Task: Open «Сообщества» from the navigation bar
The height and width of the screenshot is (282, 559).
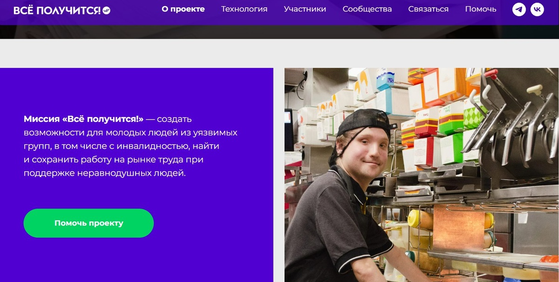Action: pos(367,9)
